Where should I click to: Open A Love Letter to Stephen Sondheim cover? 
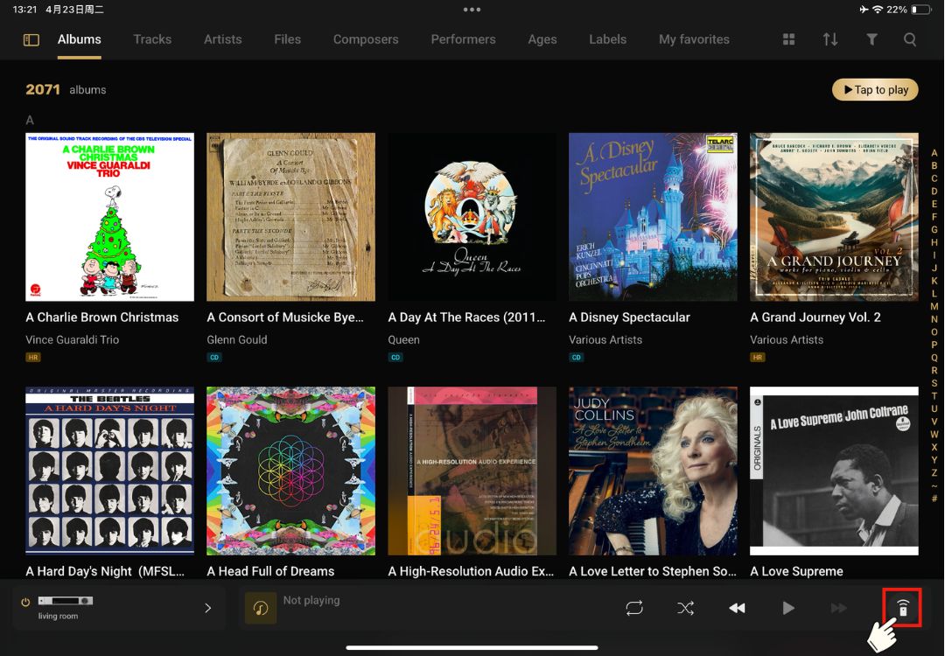point(653,471)
